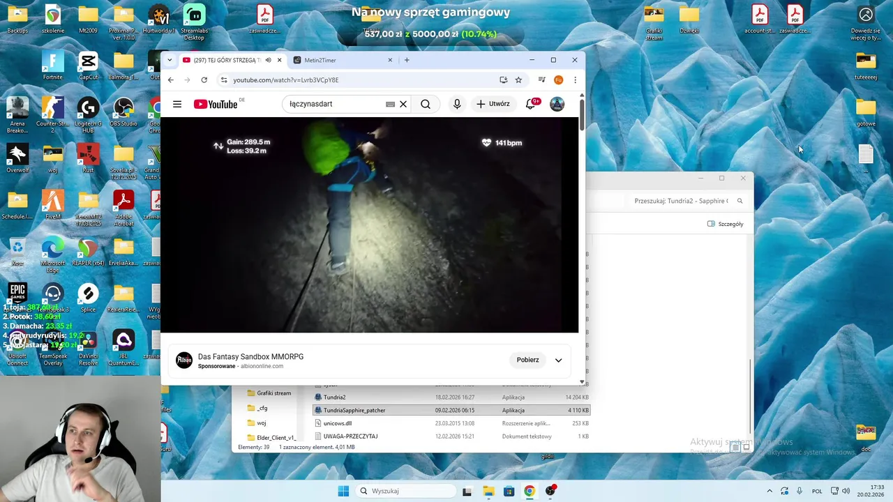893x502 pixels.
Task: Switch Explorer to large icons view
Action: [x=746, y=447]
